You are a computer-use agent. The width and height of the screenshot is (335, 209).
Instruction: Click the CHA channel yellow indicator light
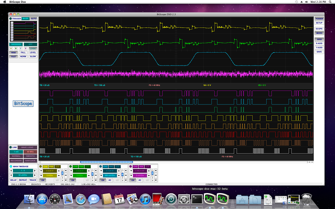[41, 167]
